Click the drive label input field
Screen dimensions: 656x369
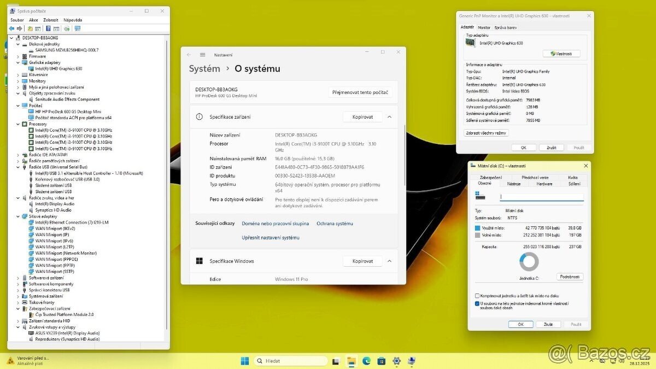541,196
